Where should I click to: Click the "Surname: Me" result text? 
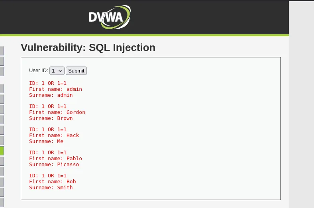click(x=46, y=141)
